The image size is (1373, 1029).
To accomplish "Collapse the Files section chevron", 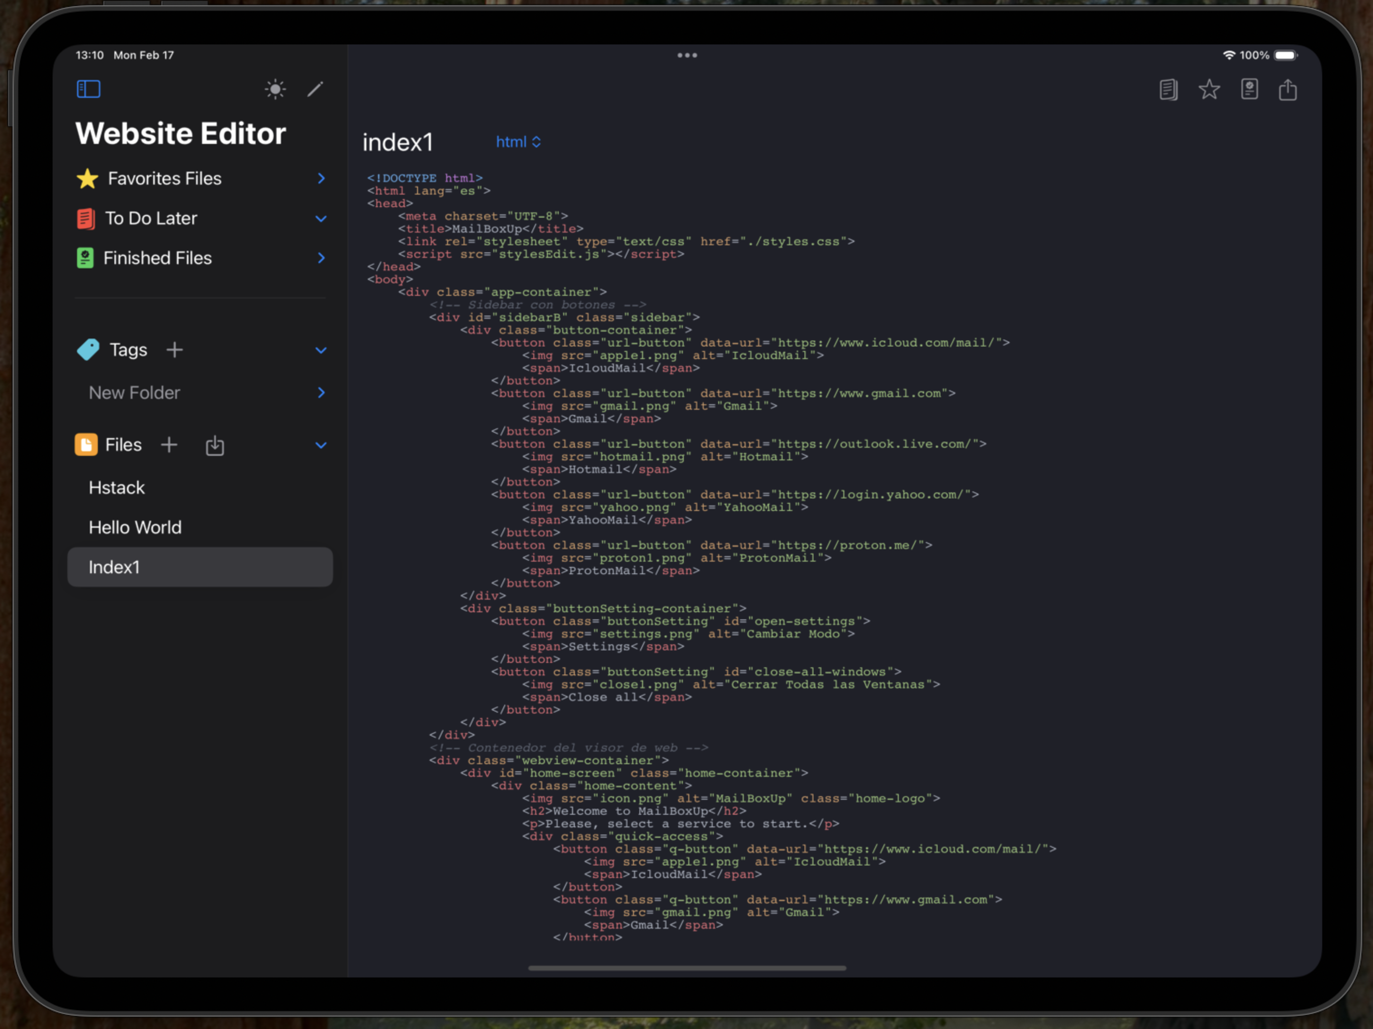I will [321, 445].
